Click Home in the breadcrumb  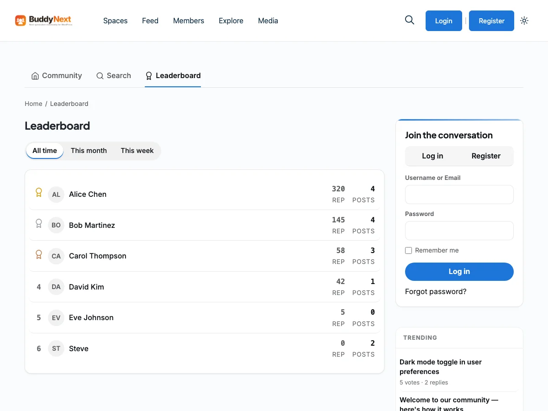pyautogui.click(x=33, y=104)
